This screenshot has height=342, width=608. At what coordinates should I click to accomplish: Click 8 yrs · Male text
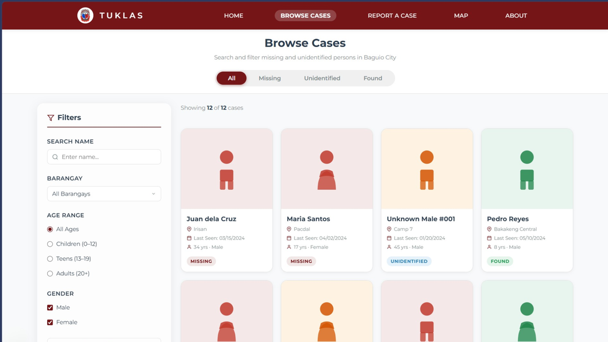click(507, 247)
